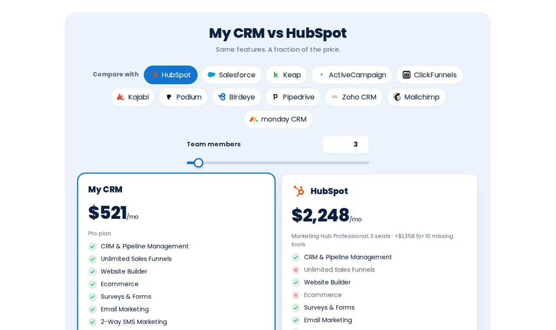
Task: Click "Unlimited Sales Funnels" in My CRM card
Action: (x=136, y=259)
